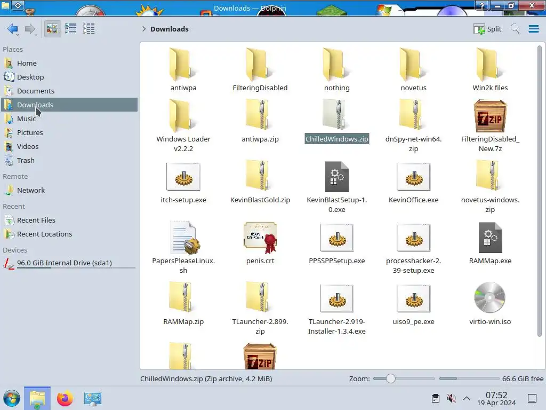The width and height of the screenshot is (546, 410).
Task: Open Documents in Places
Action: coord(69,91)
